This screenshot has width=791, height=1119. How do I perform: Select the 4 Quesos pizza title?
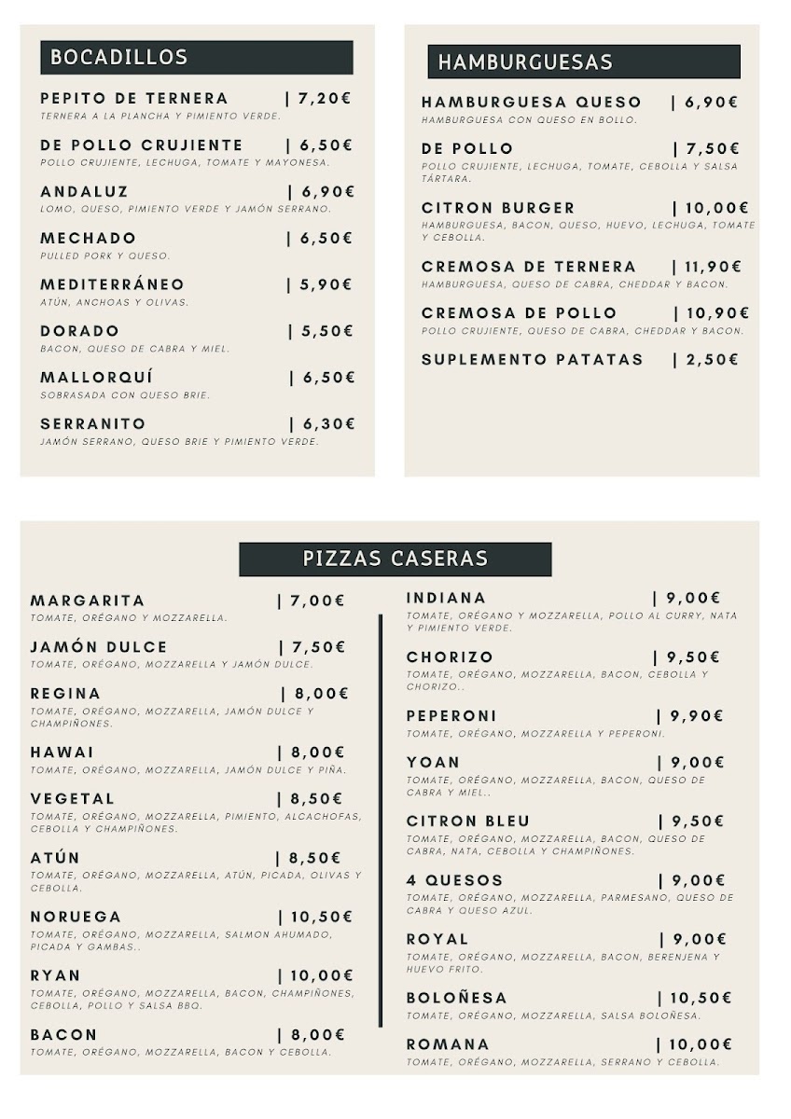455,880
